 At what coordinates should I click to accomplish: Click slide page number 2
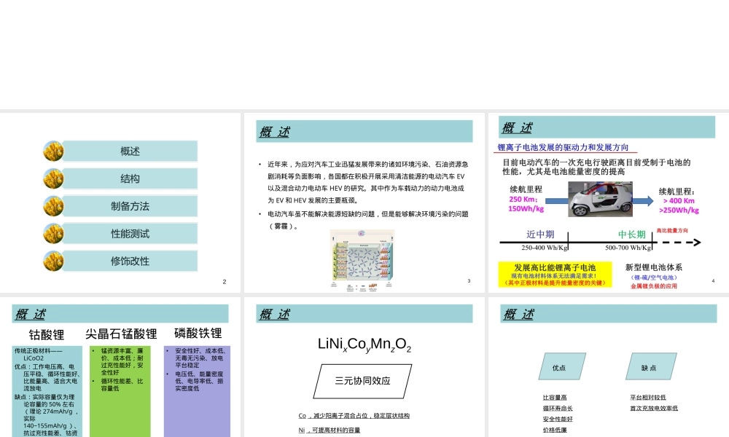pyautogui.click(x=225, y=282)
